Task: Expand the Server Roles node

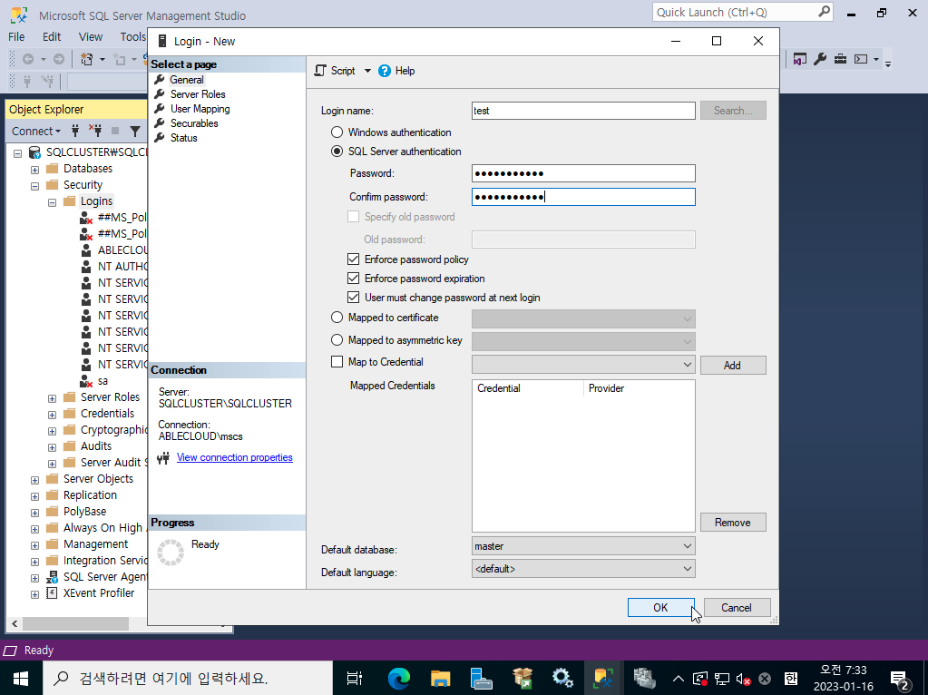Action: (52, 398)
